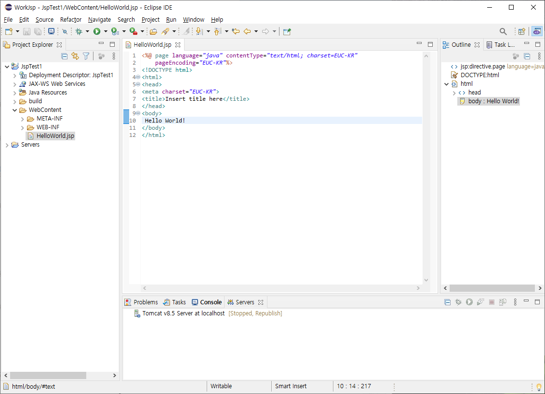Open Search with the magnifier toolbar icon
Viewport: 545px width, 394px height.
point(503,31)
